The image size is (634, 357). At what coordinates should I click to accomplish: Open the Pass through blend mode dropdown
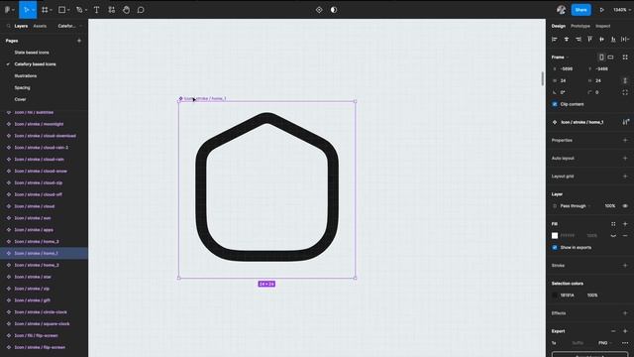pyautogui.click(x=576, y=206)
